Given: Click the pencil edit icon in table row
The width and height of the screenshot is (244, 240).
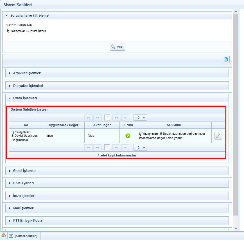Looking at the screenshot, I should click(x=218, y=136).
